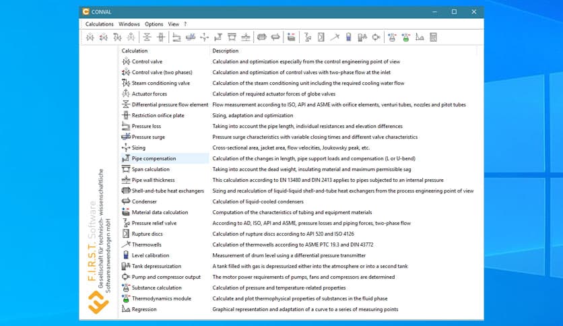The height and width of the screenshot is (326, 563).
Task: Click the calculator icon at the toolbar's end
Action: 433,37
